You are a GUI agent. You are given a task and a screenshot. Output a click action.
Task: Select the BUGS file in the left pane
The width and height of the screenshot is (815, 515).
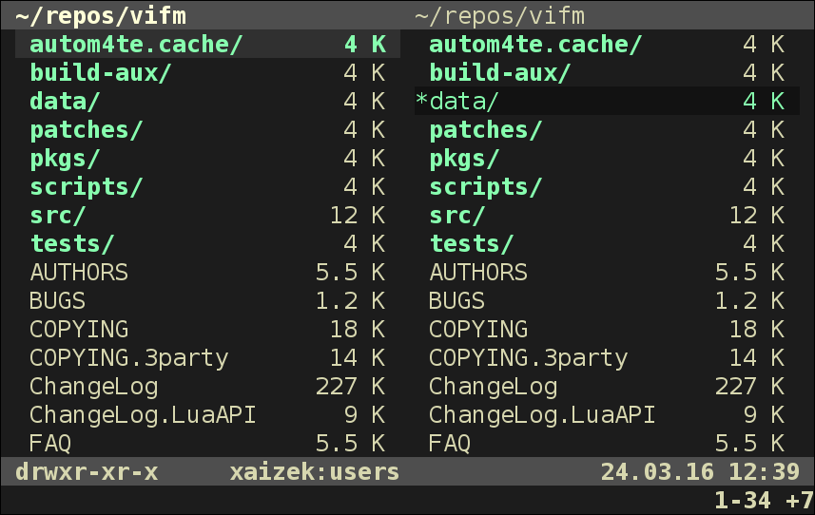coord(208,301)
